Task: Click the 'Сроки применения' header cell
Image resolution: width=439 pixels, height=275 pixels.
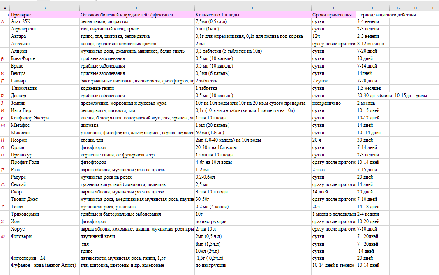Action: tap(334, 15)
